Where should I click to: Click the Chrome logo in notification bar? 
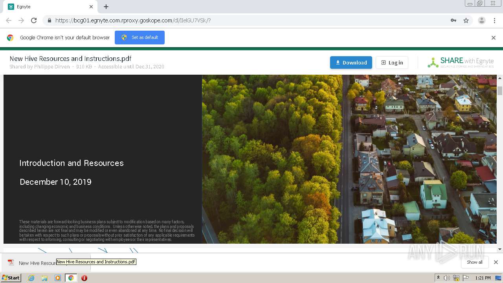[10, 38]
